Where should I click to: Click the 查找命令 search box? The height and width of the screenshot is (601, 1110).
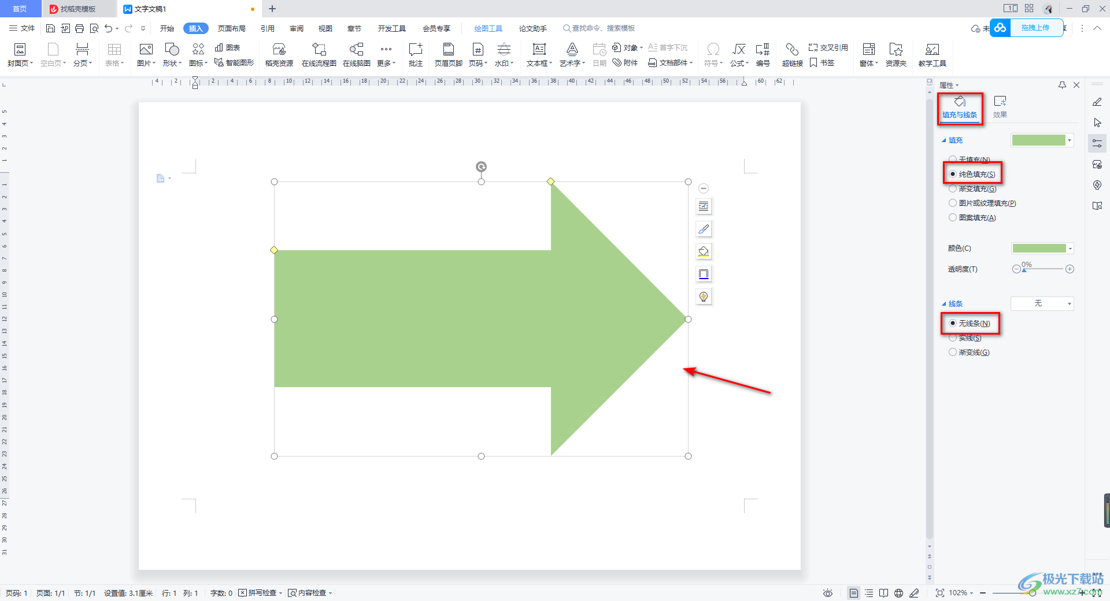(x=600, y=28)
